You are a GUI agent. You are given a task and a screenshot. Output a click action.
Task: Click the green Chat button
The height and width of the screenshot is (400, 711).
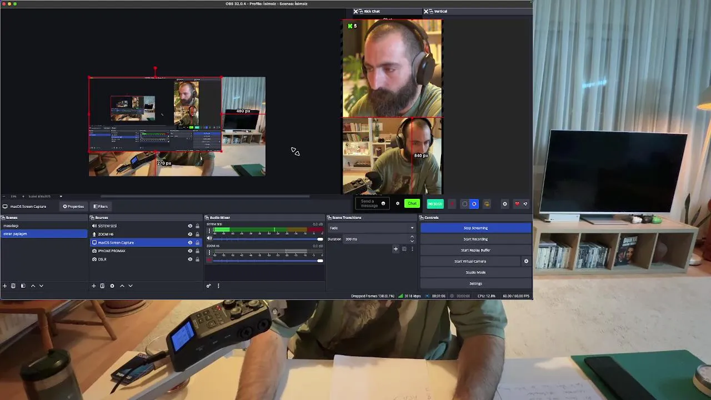pyautogui.click(x=412, y=204)
